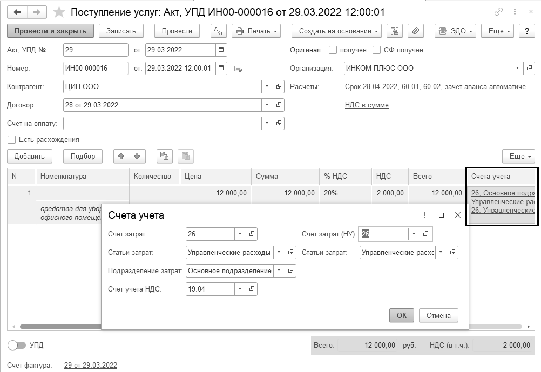
Task: Move table row up with arrow icon
Action: tap(121, 156)
